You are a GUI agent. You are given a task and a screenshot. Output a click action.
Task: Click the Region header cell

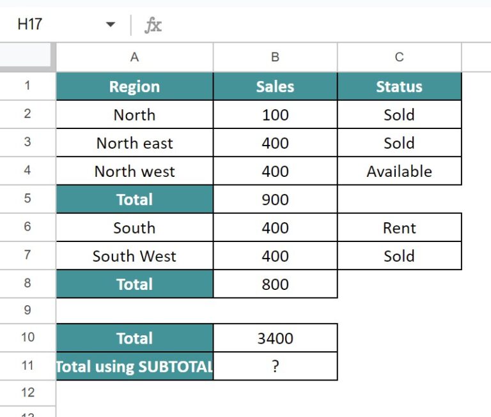[135, 86]
